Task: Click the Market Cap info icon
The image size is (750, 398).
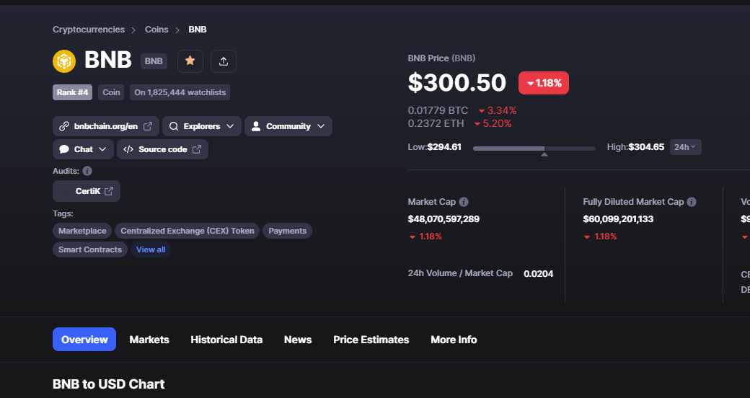Action: [x=464, y=202]
